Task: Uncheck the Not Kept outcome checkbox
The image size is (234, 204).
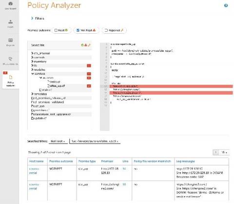Action: 78,30
